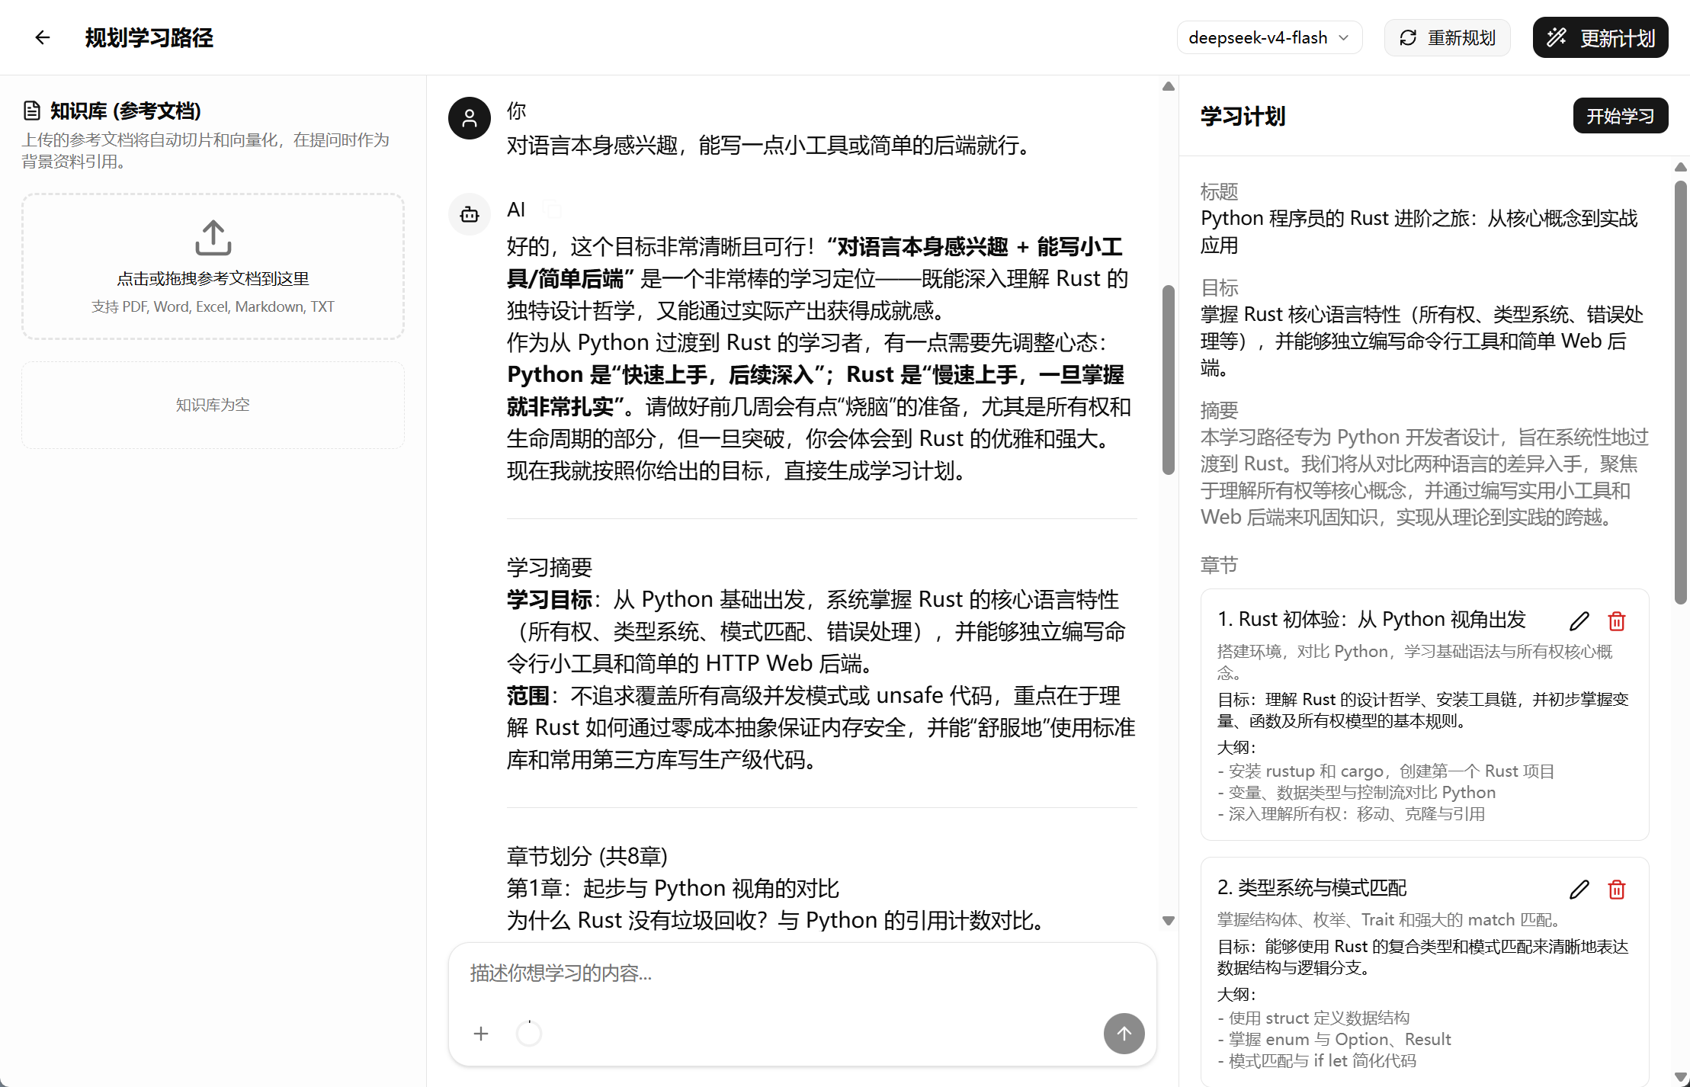Click outline item 掌握 enum 与 Option、Result
Image resolution: width=1690 pixels, height=1087 pixels.
pos(1334,1039)
